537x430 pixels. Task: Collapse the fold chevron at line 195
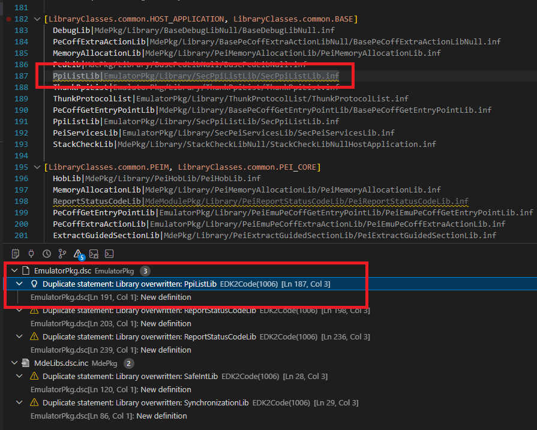pos(37,167)
